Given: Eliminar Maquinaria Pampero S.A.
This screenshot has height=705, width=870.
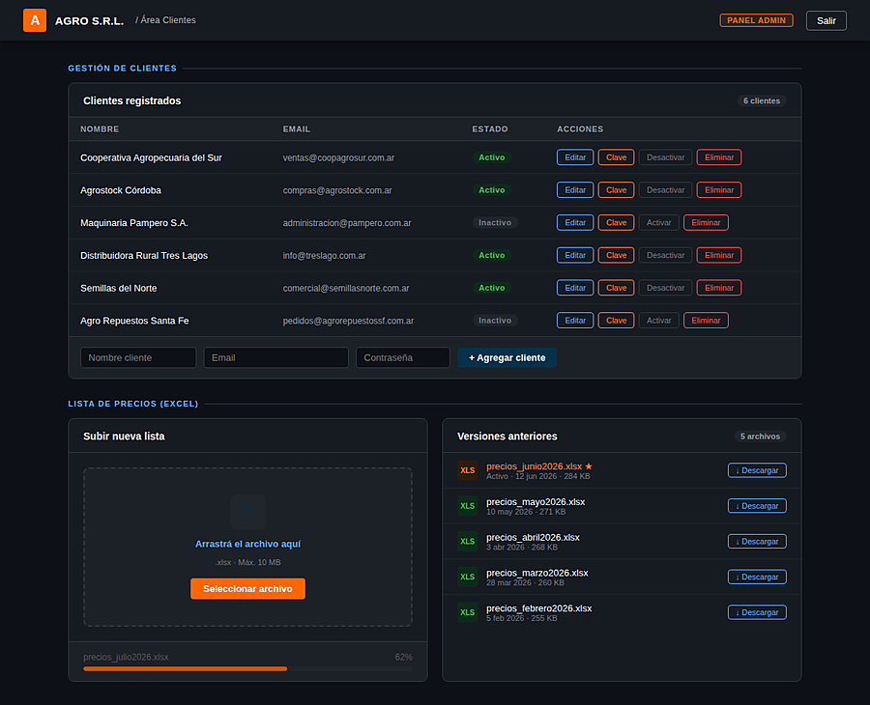Looking at the screenshot, I should click(706, 223).
